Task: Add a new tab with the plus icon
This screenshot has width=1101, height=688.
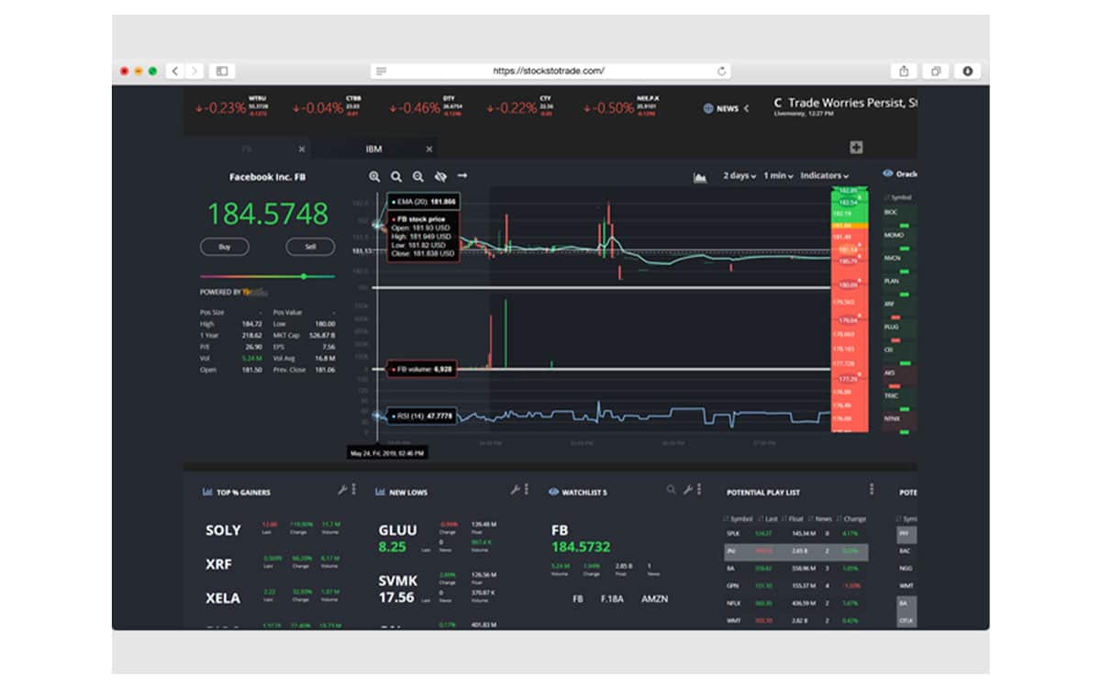Action: click(856, 148)
